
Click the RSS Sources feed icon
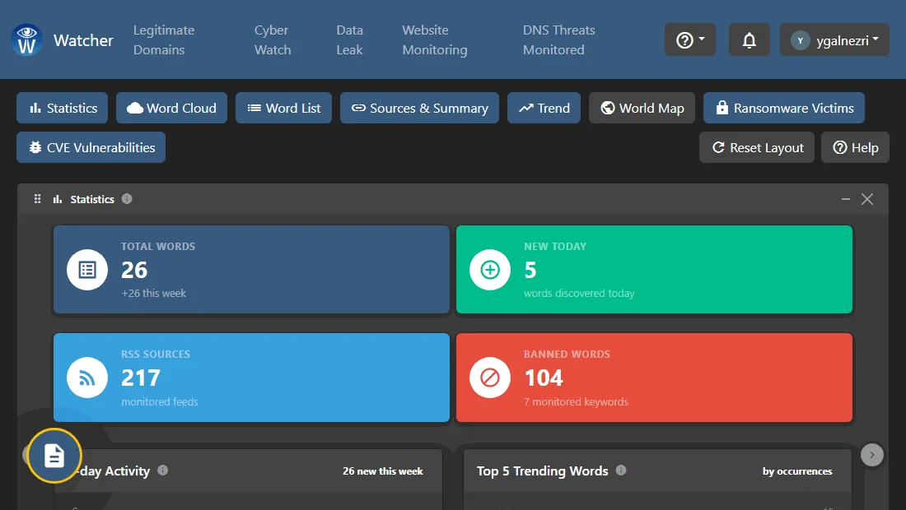(87, 378)
